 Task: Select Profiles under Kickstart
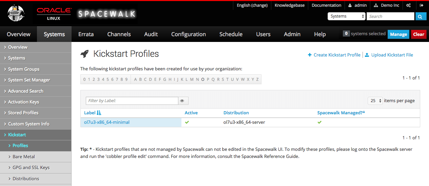click(x=36, y=145)
